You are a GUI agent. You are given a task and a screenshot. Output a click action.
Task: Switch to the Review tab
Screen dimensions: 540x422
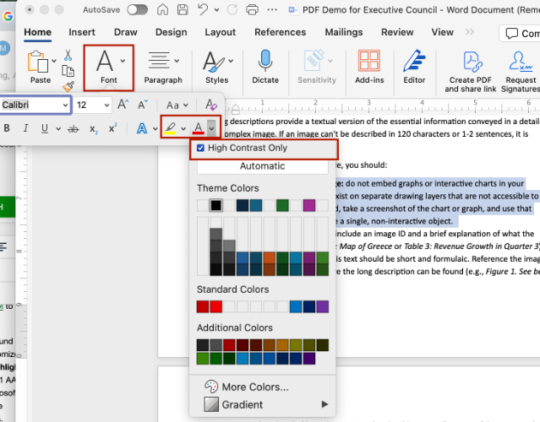tap(397, 32)
